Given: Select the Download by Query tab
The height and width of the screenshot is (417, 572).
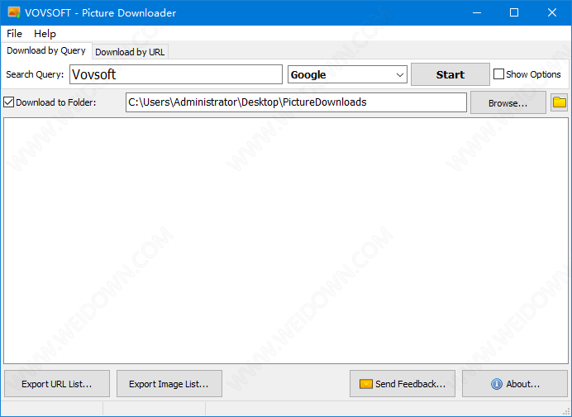Looking at the screenshot, I should click(x=46, y=50).
